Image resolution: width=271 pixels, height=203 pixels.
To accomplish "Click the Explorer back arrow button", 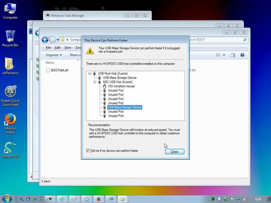I will click(x=45, y=40).
